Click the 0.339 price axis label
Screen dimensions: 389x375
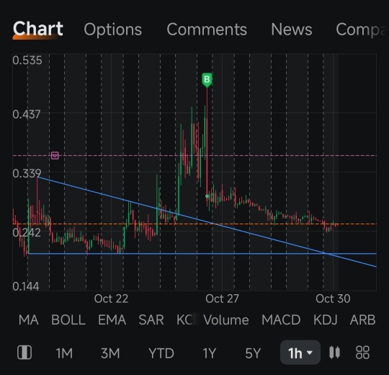pos(27,173)
